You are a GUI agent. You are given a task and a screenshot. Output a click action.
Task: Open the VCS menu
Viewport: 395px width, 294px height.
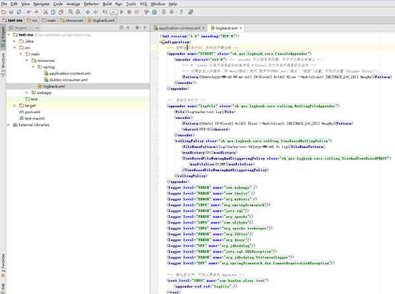(x=143, y=4)
